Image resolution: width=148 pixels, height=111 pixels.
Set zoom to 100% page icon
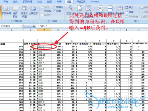pos(80,8)
